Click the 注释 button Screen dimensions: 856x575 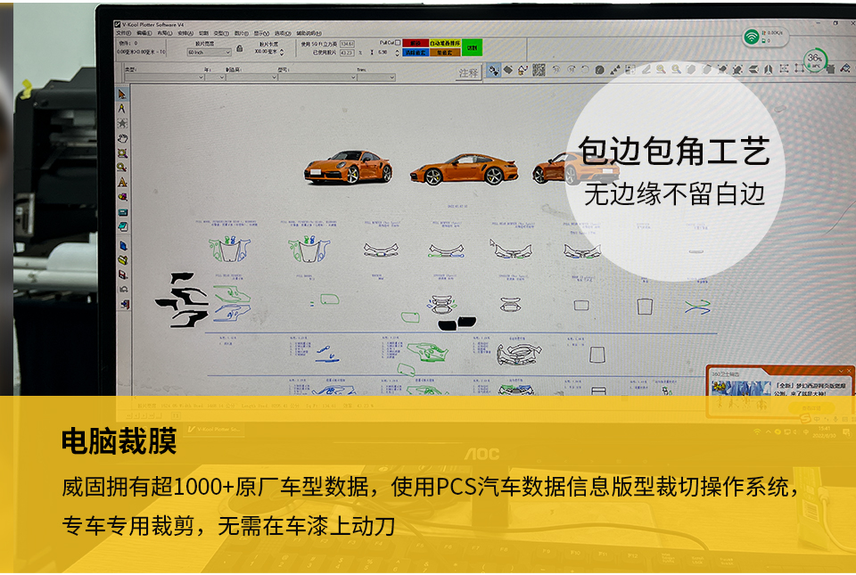469,72
